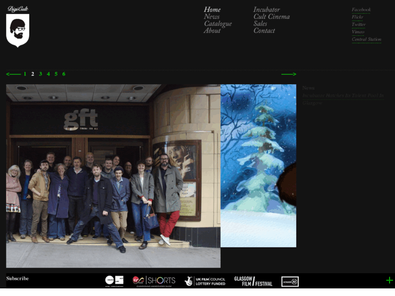Image resolution: width=395 pixels, height=296 pixels.
Task: Visit the Central Station link
Action: [x=367, y=39]
